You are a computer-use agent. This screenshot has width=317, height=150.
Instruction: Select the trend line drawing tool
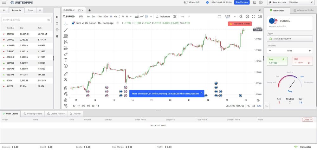[x=66, y=30]
